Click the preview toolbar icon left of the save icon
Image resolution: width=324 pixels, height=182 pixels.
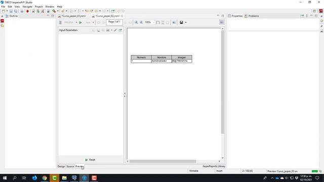click(174, 22)
